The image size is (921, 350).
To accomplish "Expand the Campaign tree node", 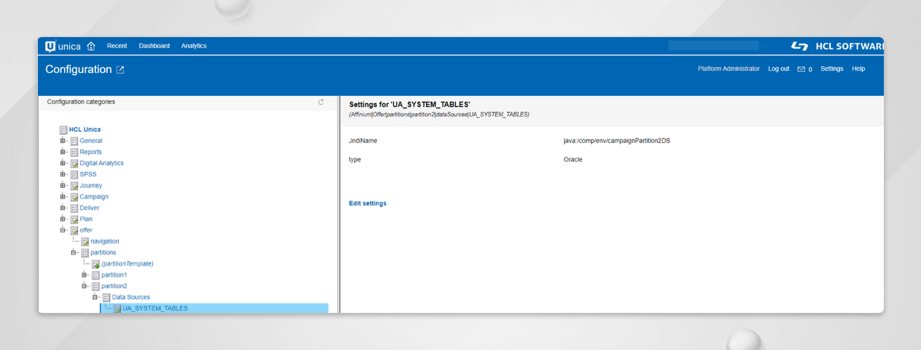I will (63, 197).
